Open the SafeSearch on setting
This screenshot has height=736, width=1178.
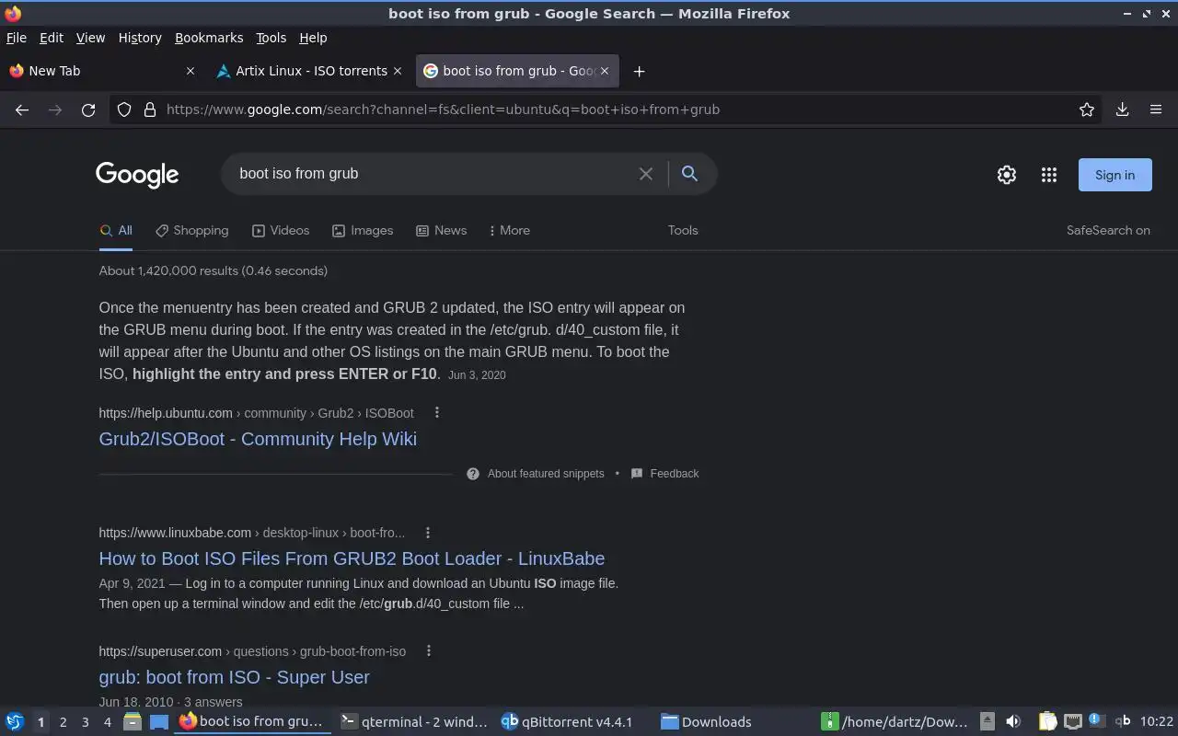coord(1108,231)
